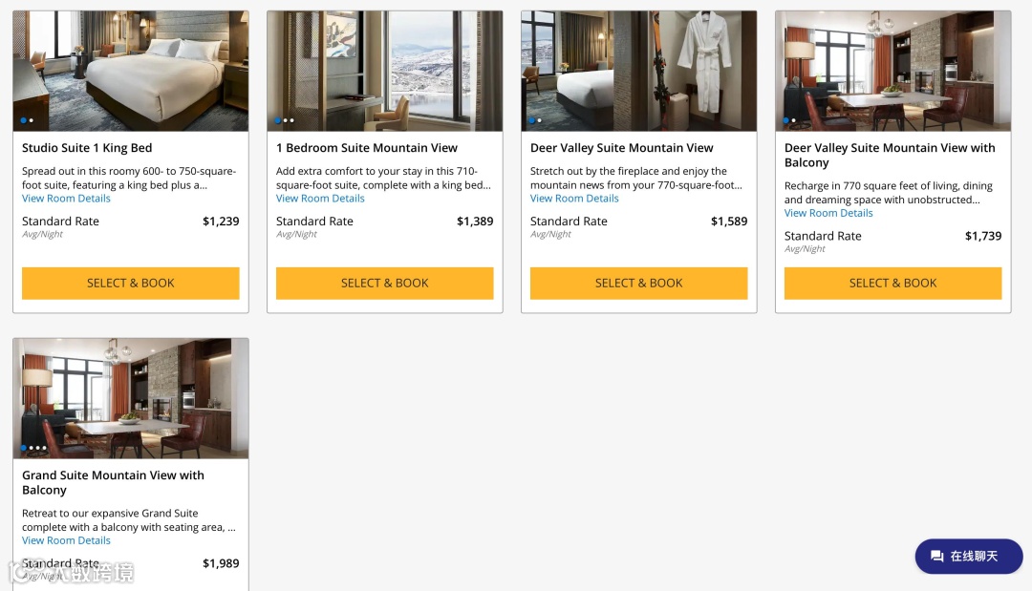Click the Grand Suite Mountain View with Balcony title

tap(113, 482)
